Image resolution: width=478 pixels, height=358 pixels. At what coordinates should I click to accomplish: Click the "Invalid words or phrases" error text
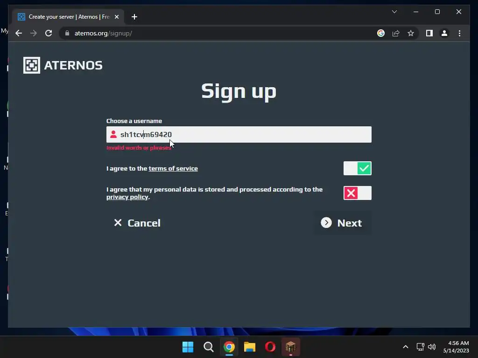pos(139,148)
